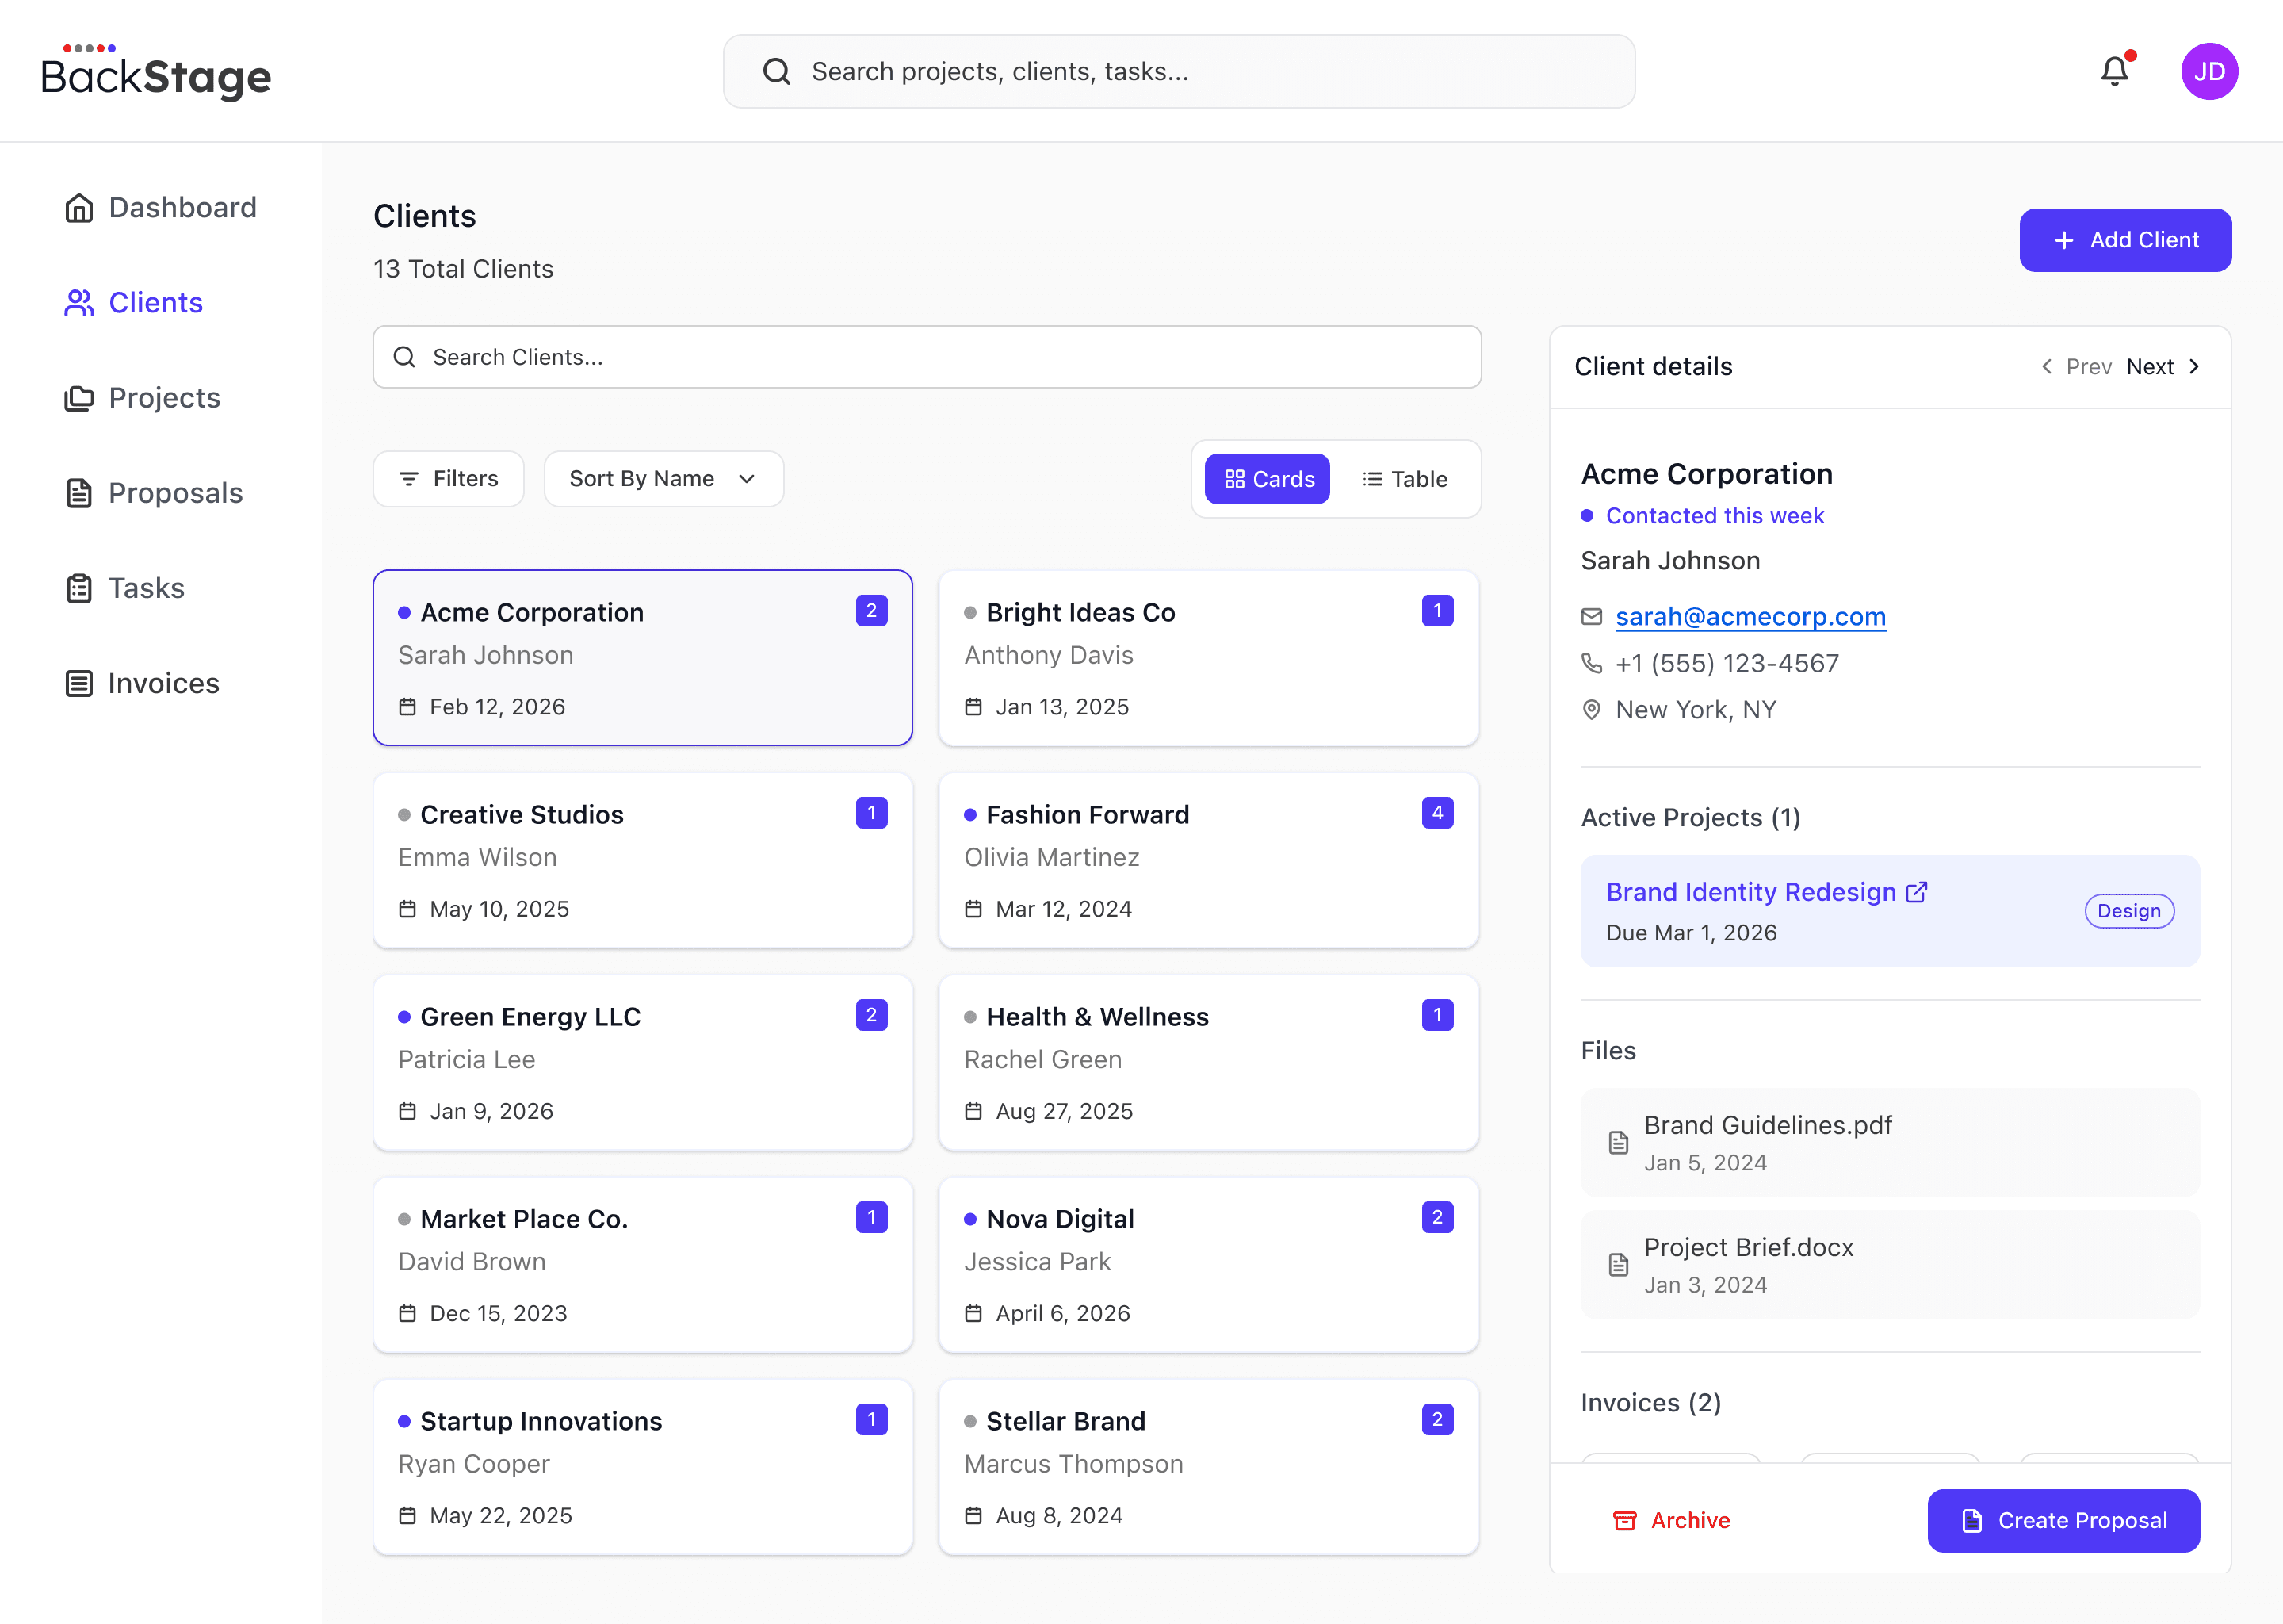
Task: Open external link icon beside Brand Identity Redesign
Action: point(1916,892)
